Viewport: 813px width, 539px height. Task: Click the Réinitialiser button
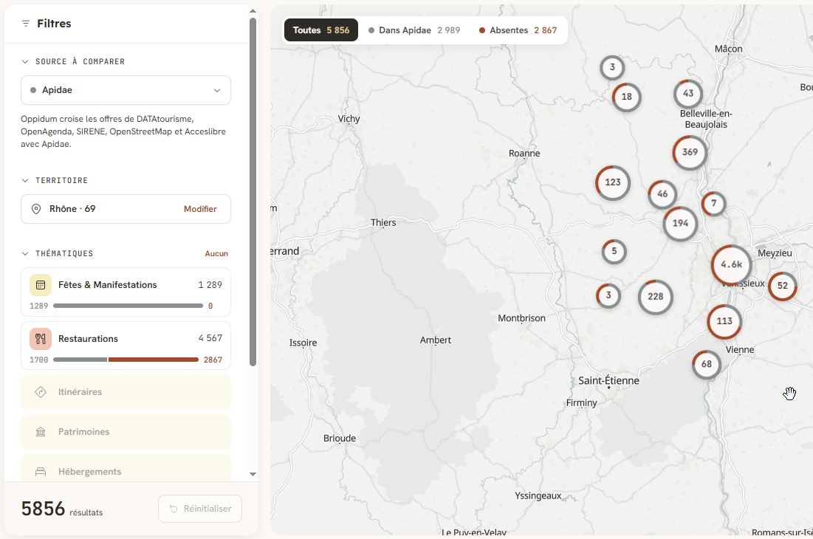(199, 509)
